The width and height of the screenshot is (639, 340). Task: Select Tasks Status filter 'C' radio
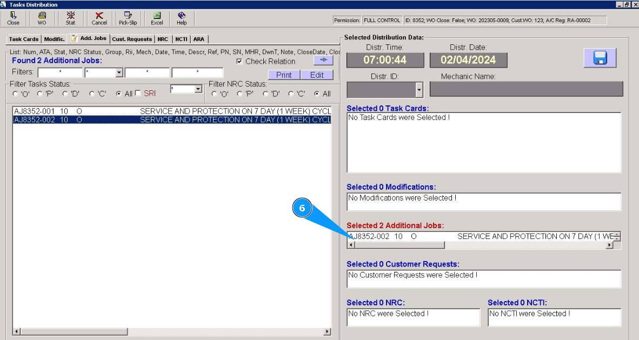tap(92, 94)
